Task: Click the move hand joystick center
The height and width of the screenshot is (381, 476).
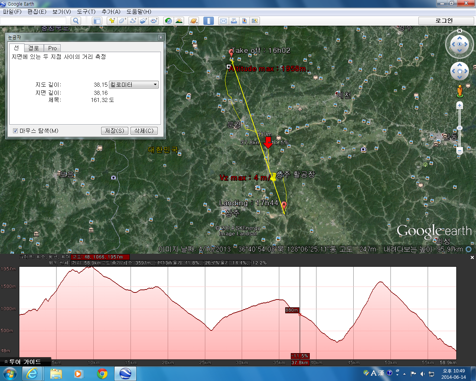Action: tap(460, 71)
